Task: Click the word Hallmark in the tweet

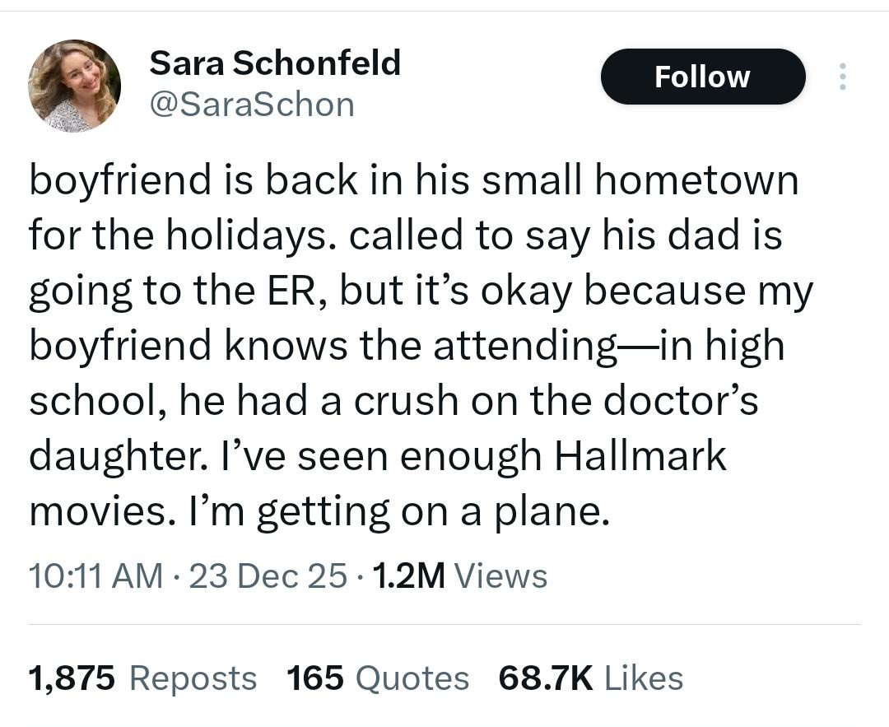Action: [640, 455]
